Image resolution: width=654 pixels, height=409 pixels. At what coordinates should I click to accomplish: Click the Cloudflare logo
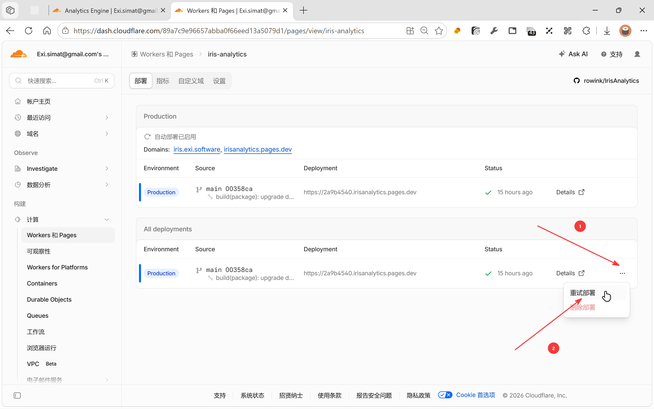pos(18,54)
